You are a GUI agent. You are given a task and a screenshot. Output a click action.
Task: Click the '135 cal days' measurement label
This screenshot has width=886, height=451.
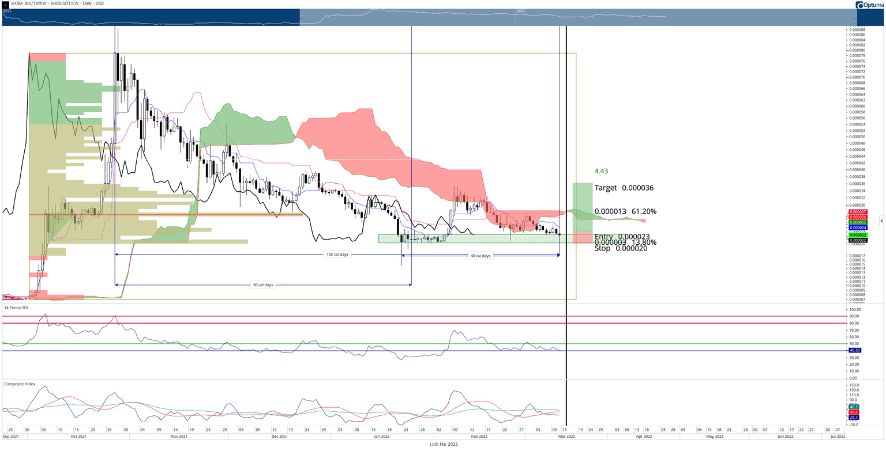pyautogui.click(x=337, y=254)
